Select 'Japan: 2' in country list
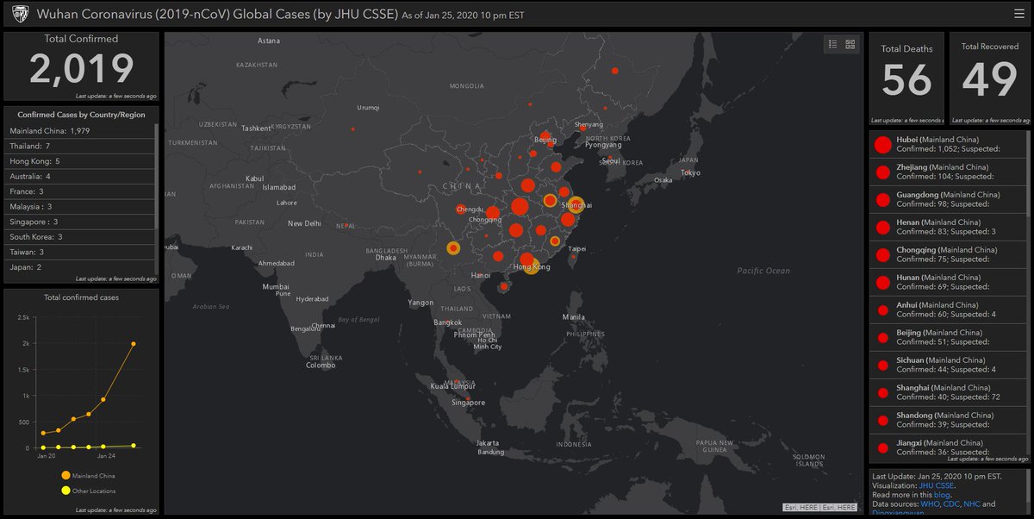The image size is (1034, 519). (x=80, y=267)
